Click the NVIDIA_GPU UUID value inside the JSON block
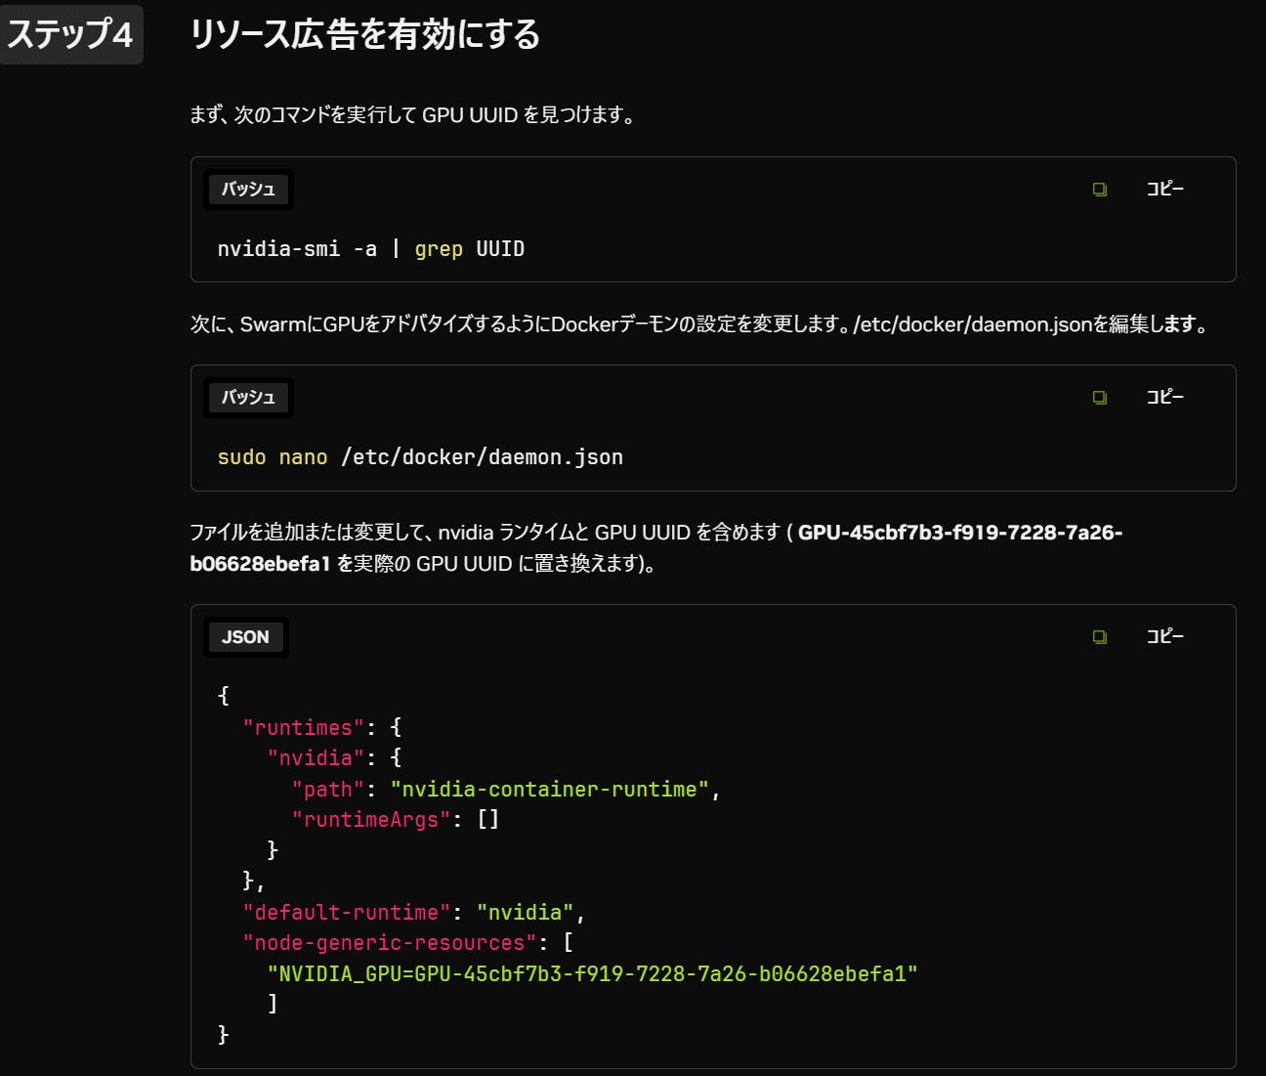The image size is (1266, 1076). [x=590, y=972]
